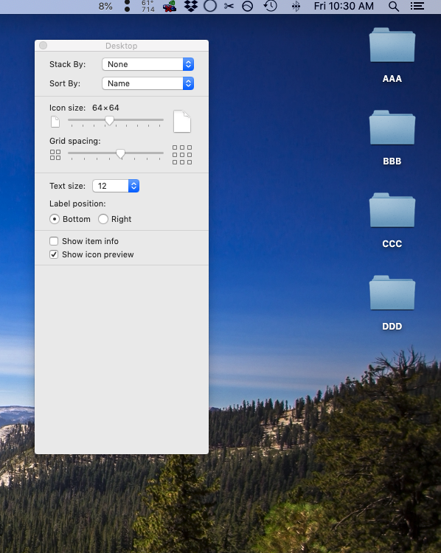Select the BBB folder icon

tap(392, 128)
